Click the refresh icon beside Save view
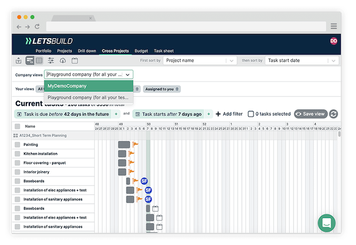This screenshot has height=245, width=356. click(x=334, y=114)
